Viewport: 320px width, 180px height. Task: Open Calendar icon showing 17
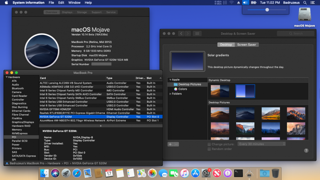tap(109, 173)
